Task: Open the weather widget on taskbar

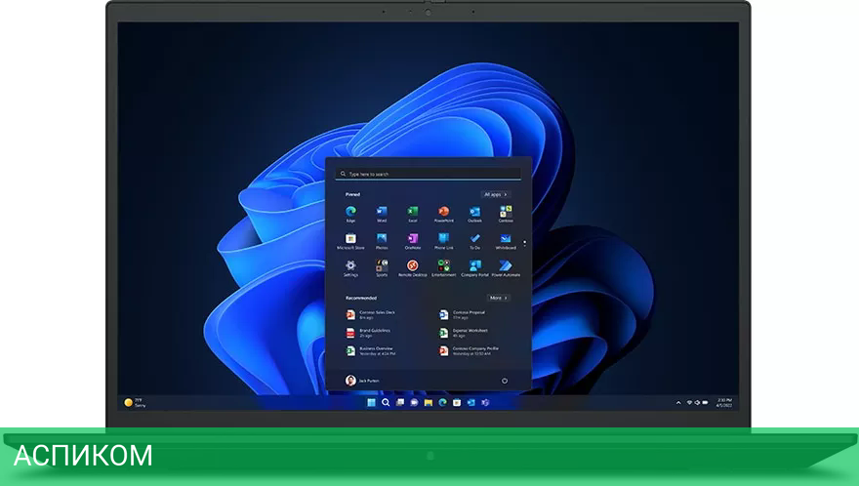Action: coord(136,403)
